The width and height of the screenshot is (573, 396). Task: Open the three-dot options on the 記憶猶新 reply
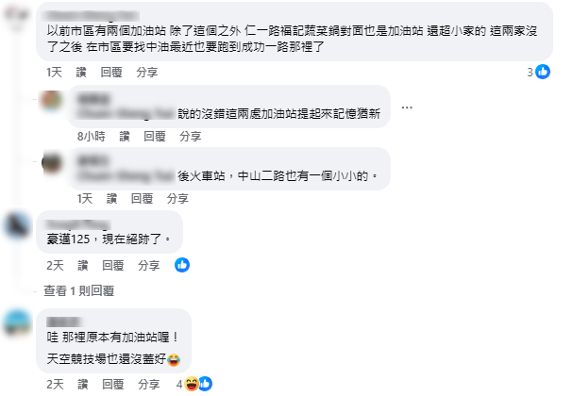pos(407,107)
